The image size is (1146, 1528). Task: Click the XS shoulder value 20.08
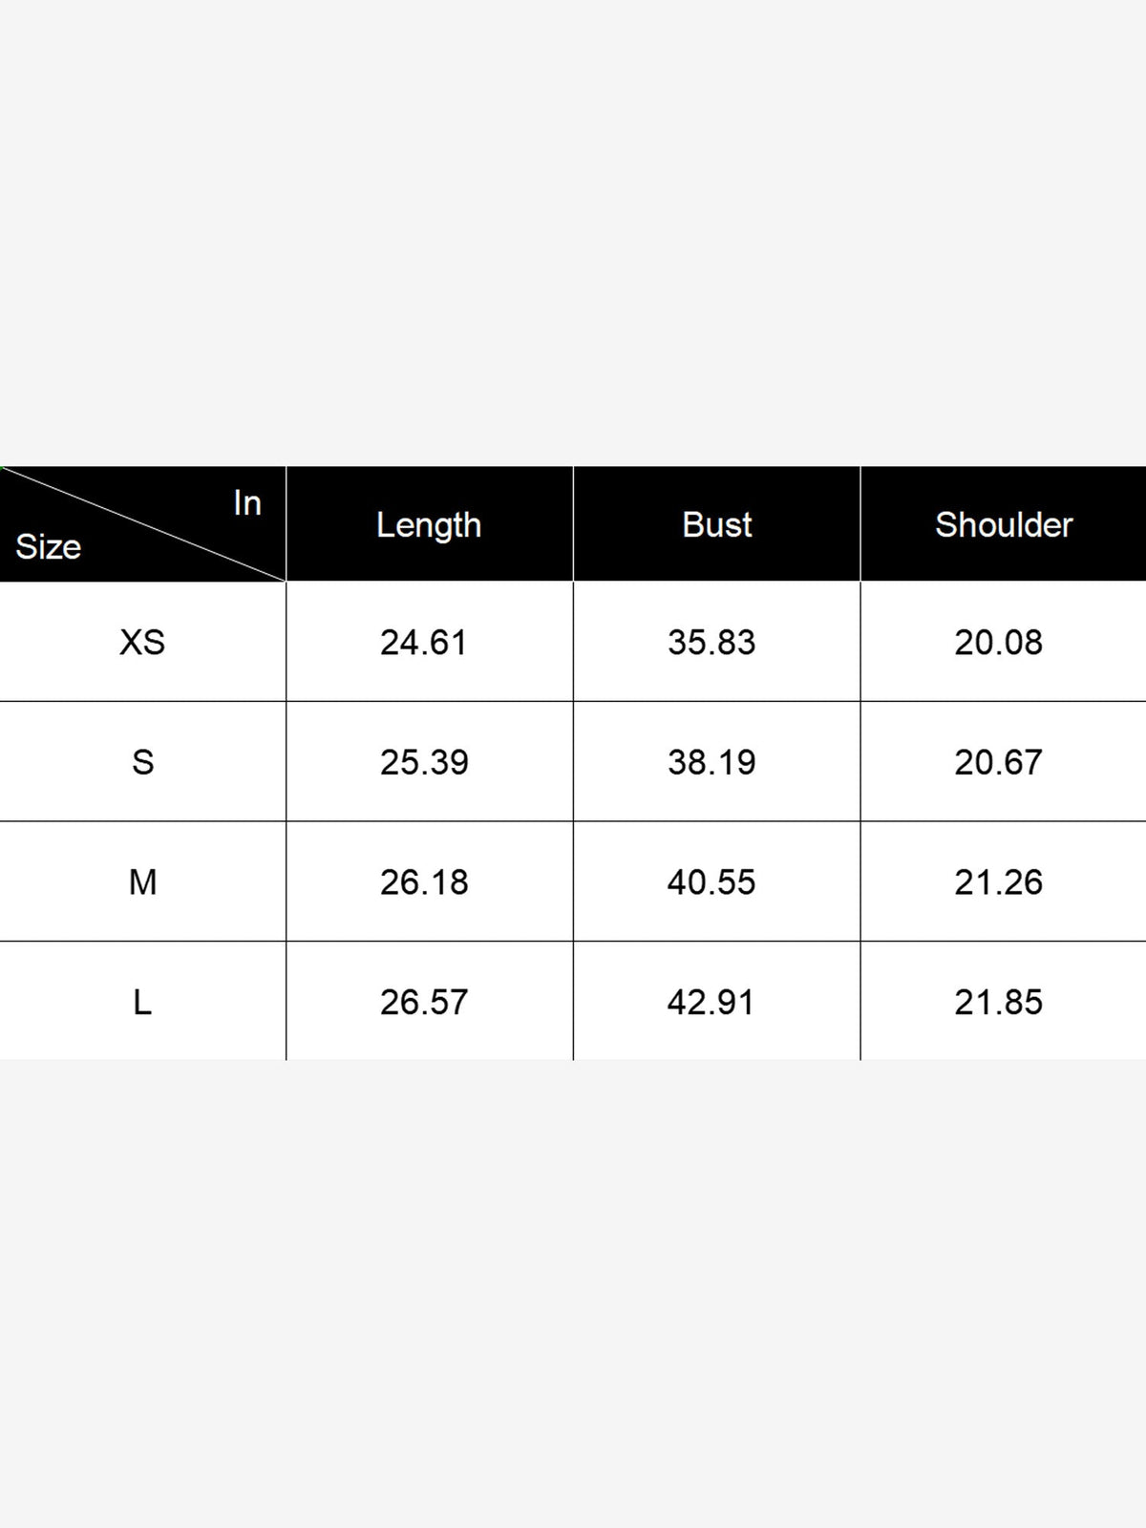click(998, 643)
